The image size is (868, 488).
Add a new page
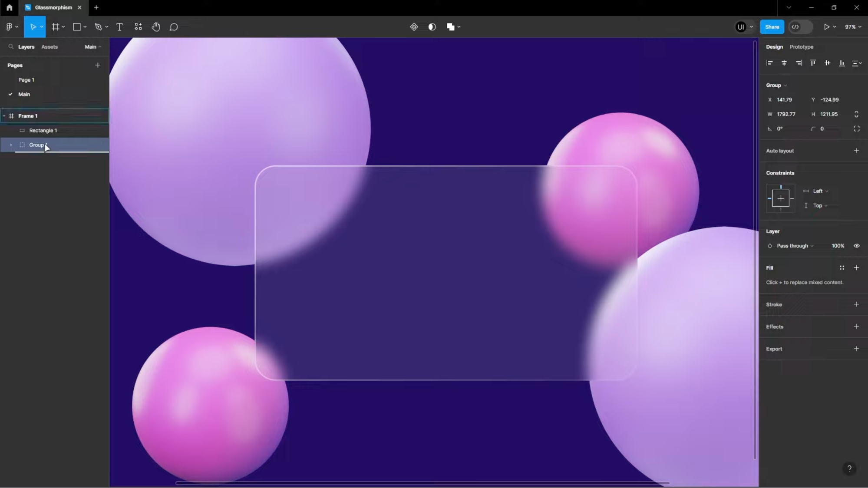[x=98, y=65]
